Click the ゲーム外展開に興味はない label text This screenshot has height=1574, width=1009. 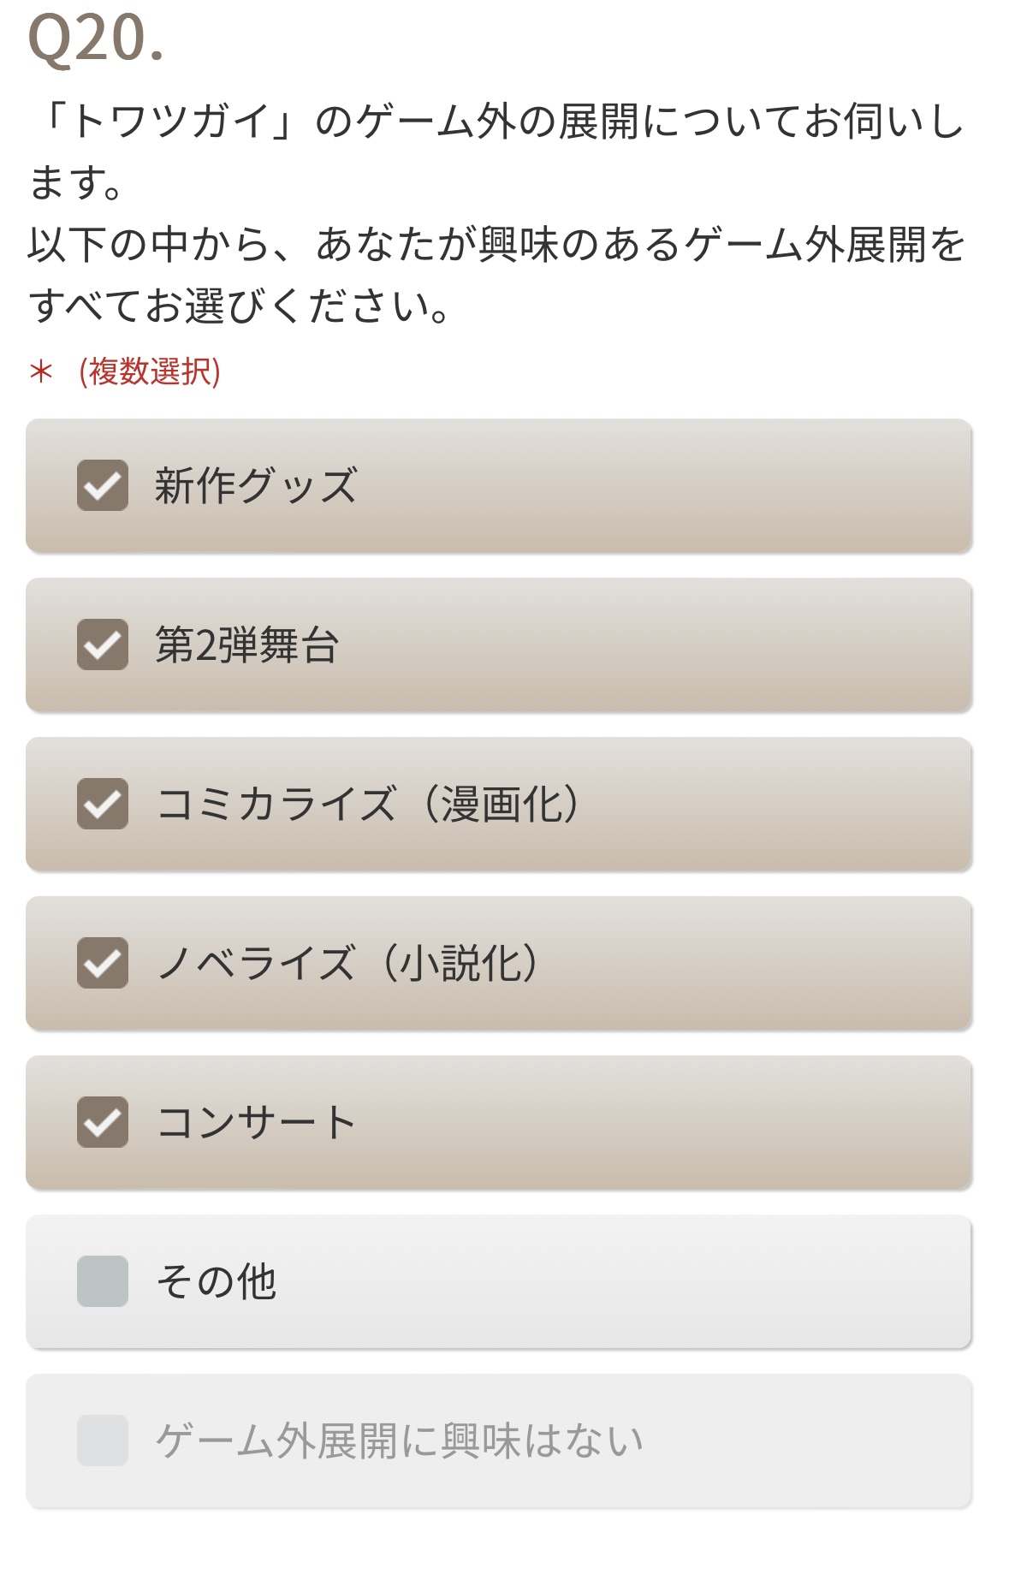pos(400,1440)
